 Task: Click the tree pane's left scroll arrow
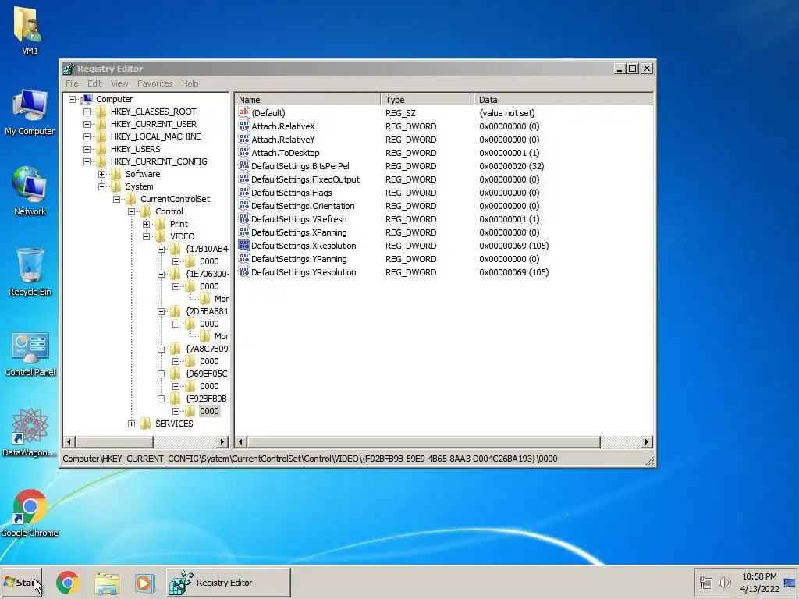pyautogui.click(x=69, y=441)
